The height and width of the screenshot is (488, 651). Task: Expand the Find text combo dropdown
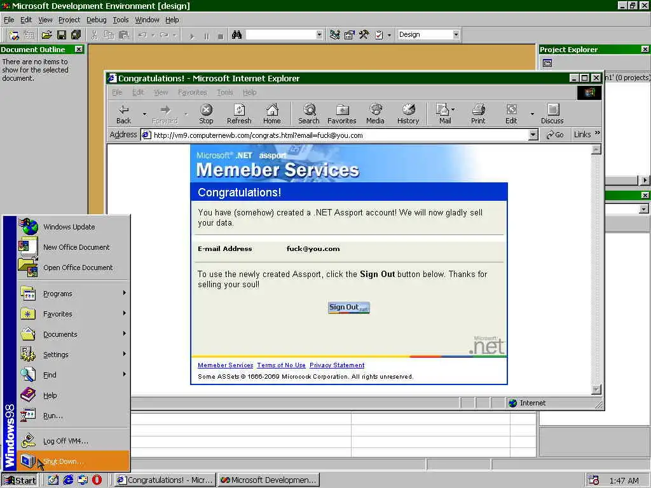(319, 34)
